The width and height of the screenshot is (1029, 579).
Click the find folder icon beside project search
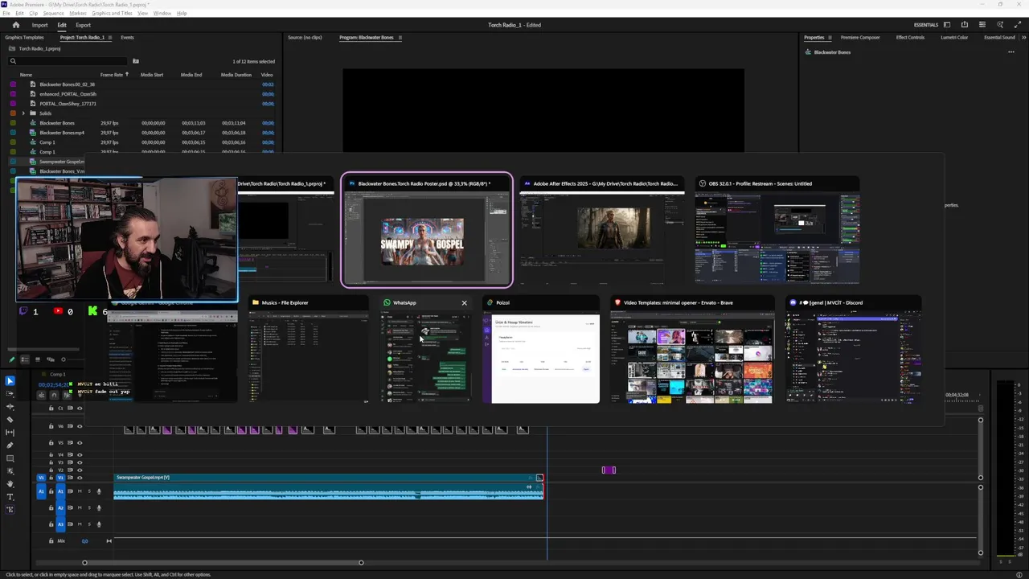pyautogui.click(x=136, y=61)
